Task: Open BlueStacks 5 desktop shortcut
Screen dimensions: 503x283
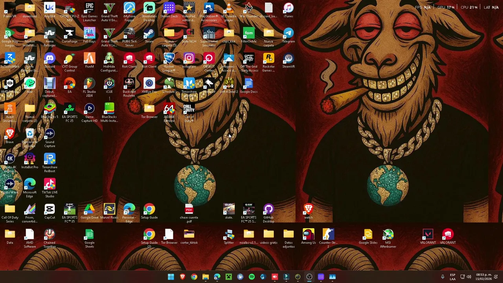Action: 50,111
